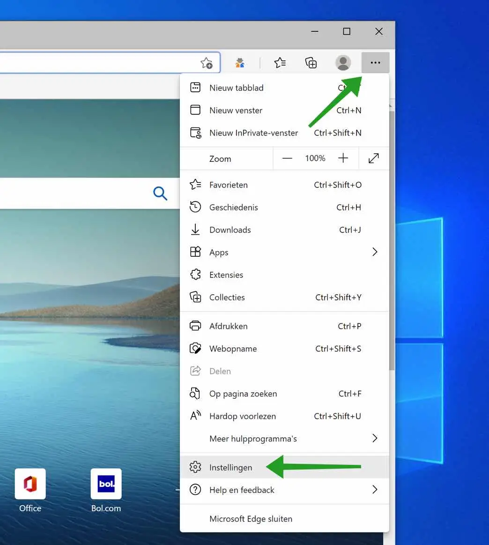Click the Ctrl+Shift+O shortcut text
Screen dimensions: 489x545
[x=338, y=185]
